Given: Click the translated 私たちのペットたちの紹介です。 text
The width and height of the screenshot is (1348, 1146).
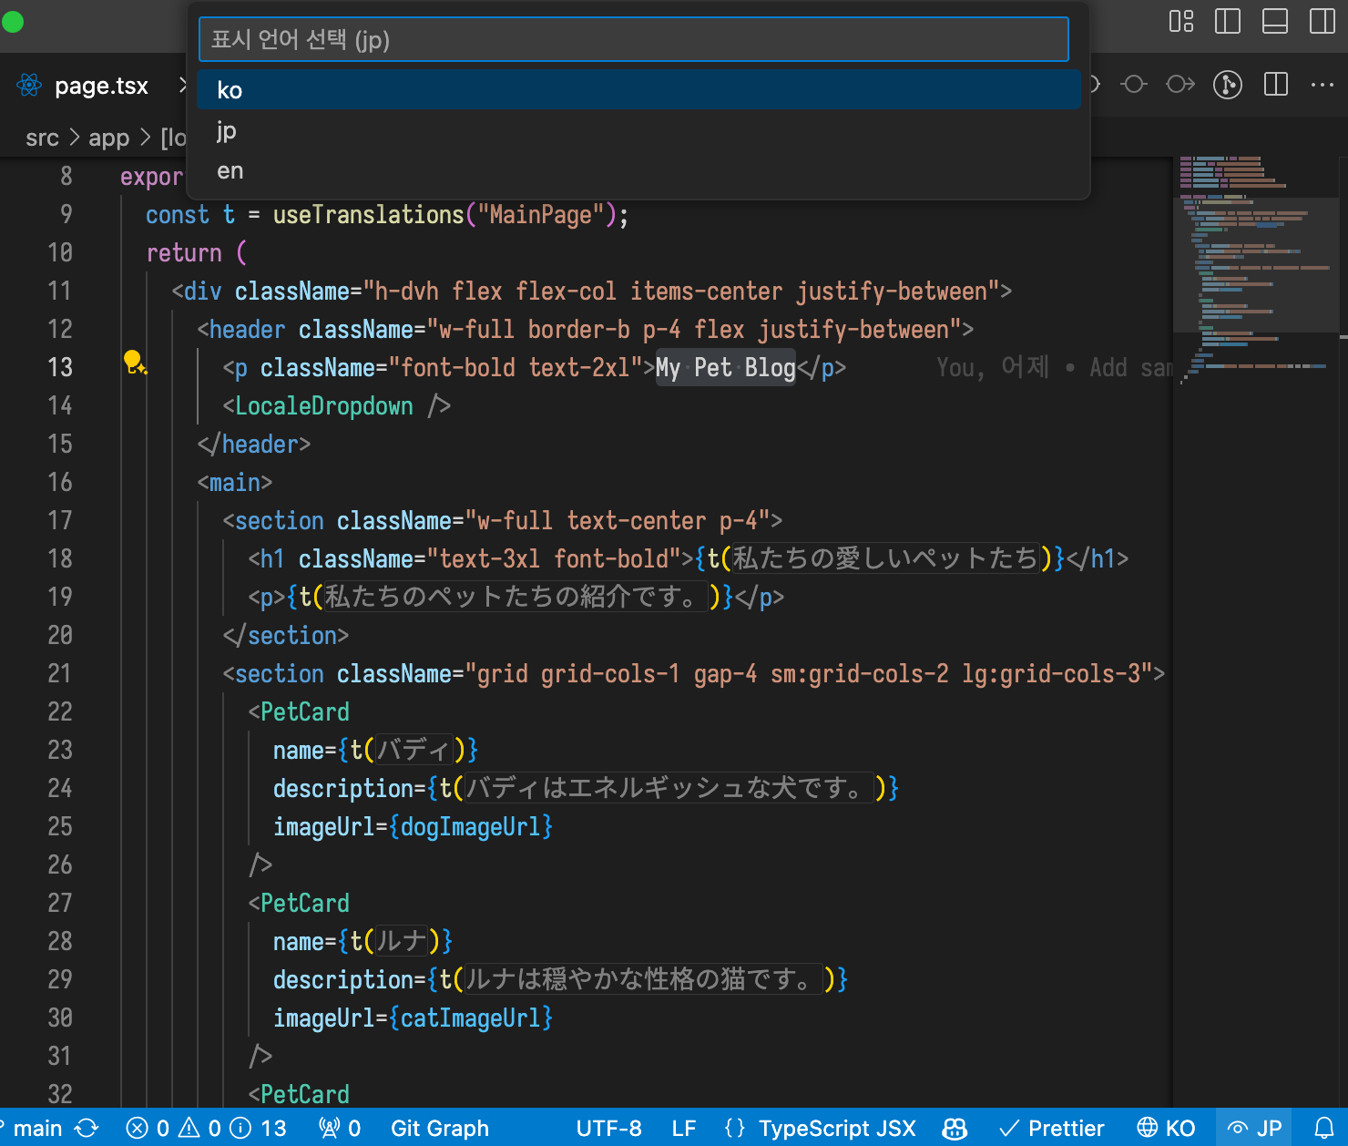Looking at the screenshot, I should 516,596.
